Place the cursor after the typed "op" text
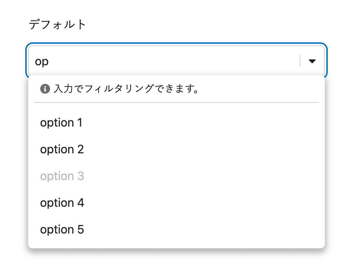This screenshot has width=353, height=271. tap(49, 61)
